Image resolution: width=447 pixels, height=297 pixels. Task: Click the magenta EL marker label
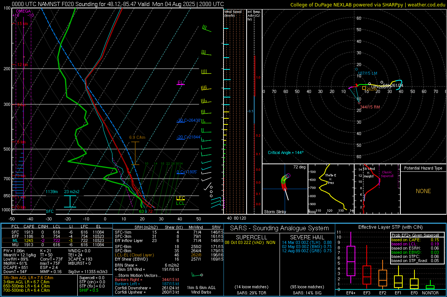click(180, 83)
